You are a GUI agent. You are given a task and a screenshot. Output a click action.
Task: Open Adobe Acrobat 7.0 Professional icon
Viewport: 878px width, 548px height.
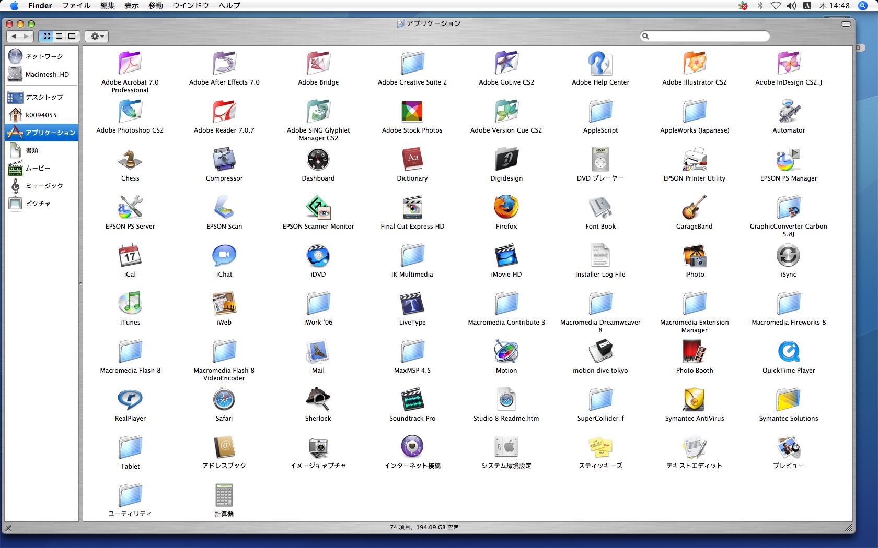tap(130, 64)
